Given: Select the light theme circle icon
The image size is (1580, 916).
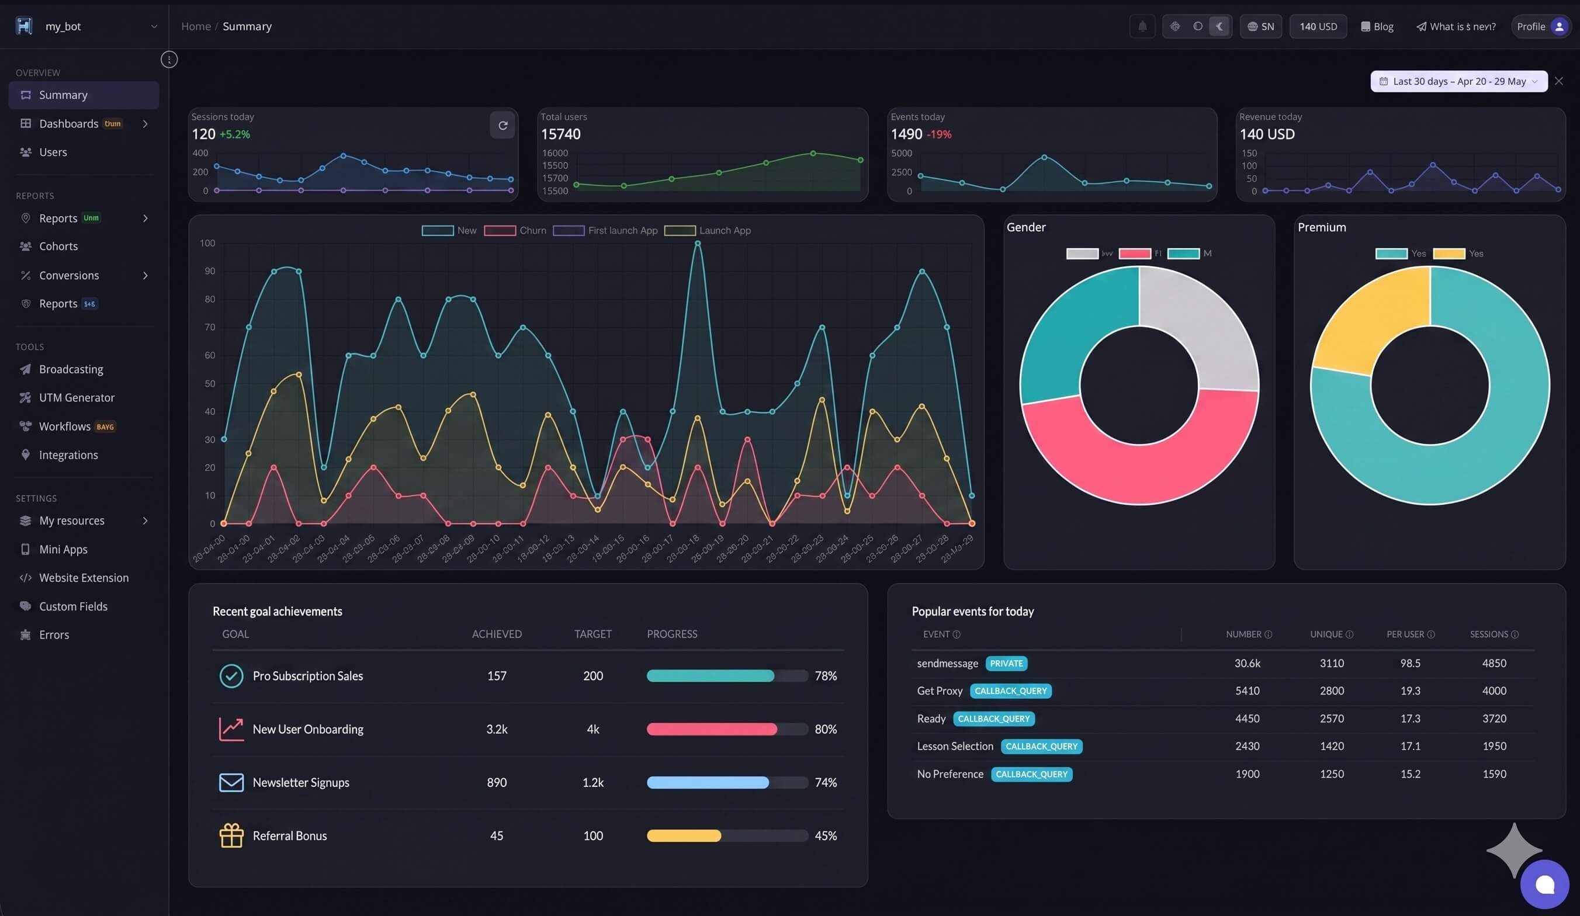Looking at the screenshot, I should pyautogui.click(x=1197, y=26).
